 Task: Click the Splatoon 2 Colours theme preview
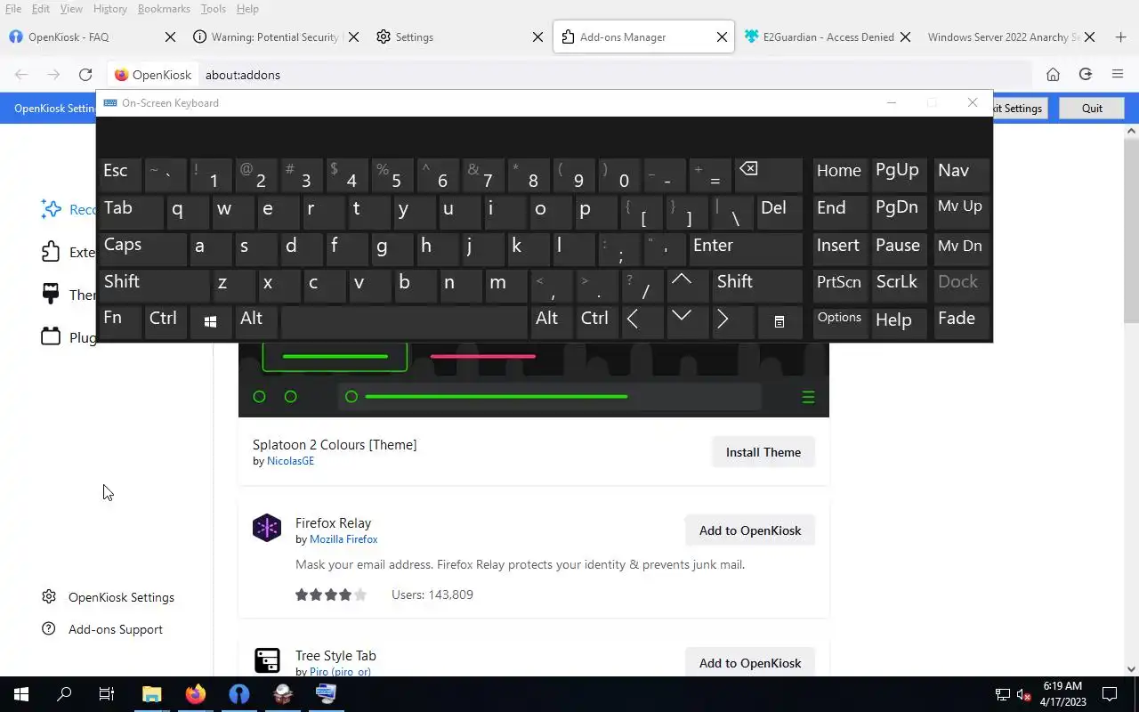pos(534,380)
